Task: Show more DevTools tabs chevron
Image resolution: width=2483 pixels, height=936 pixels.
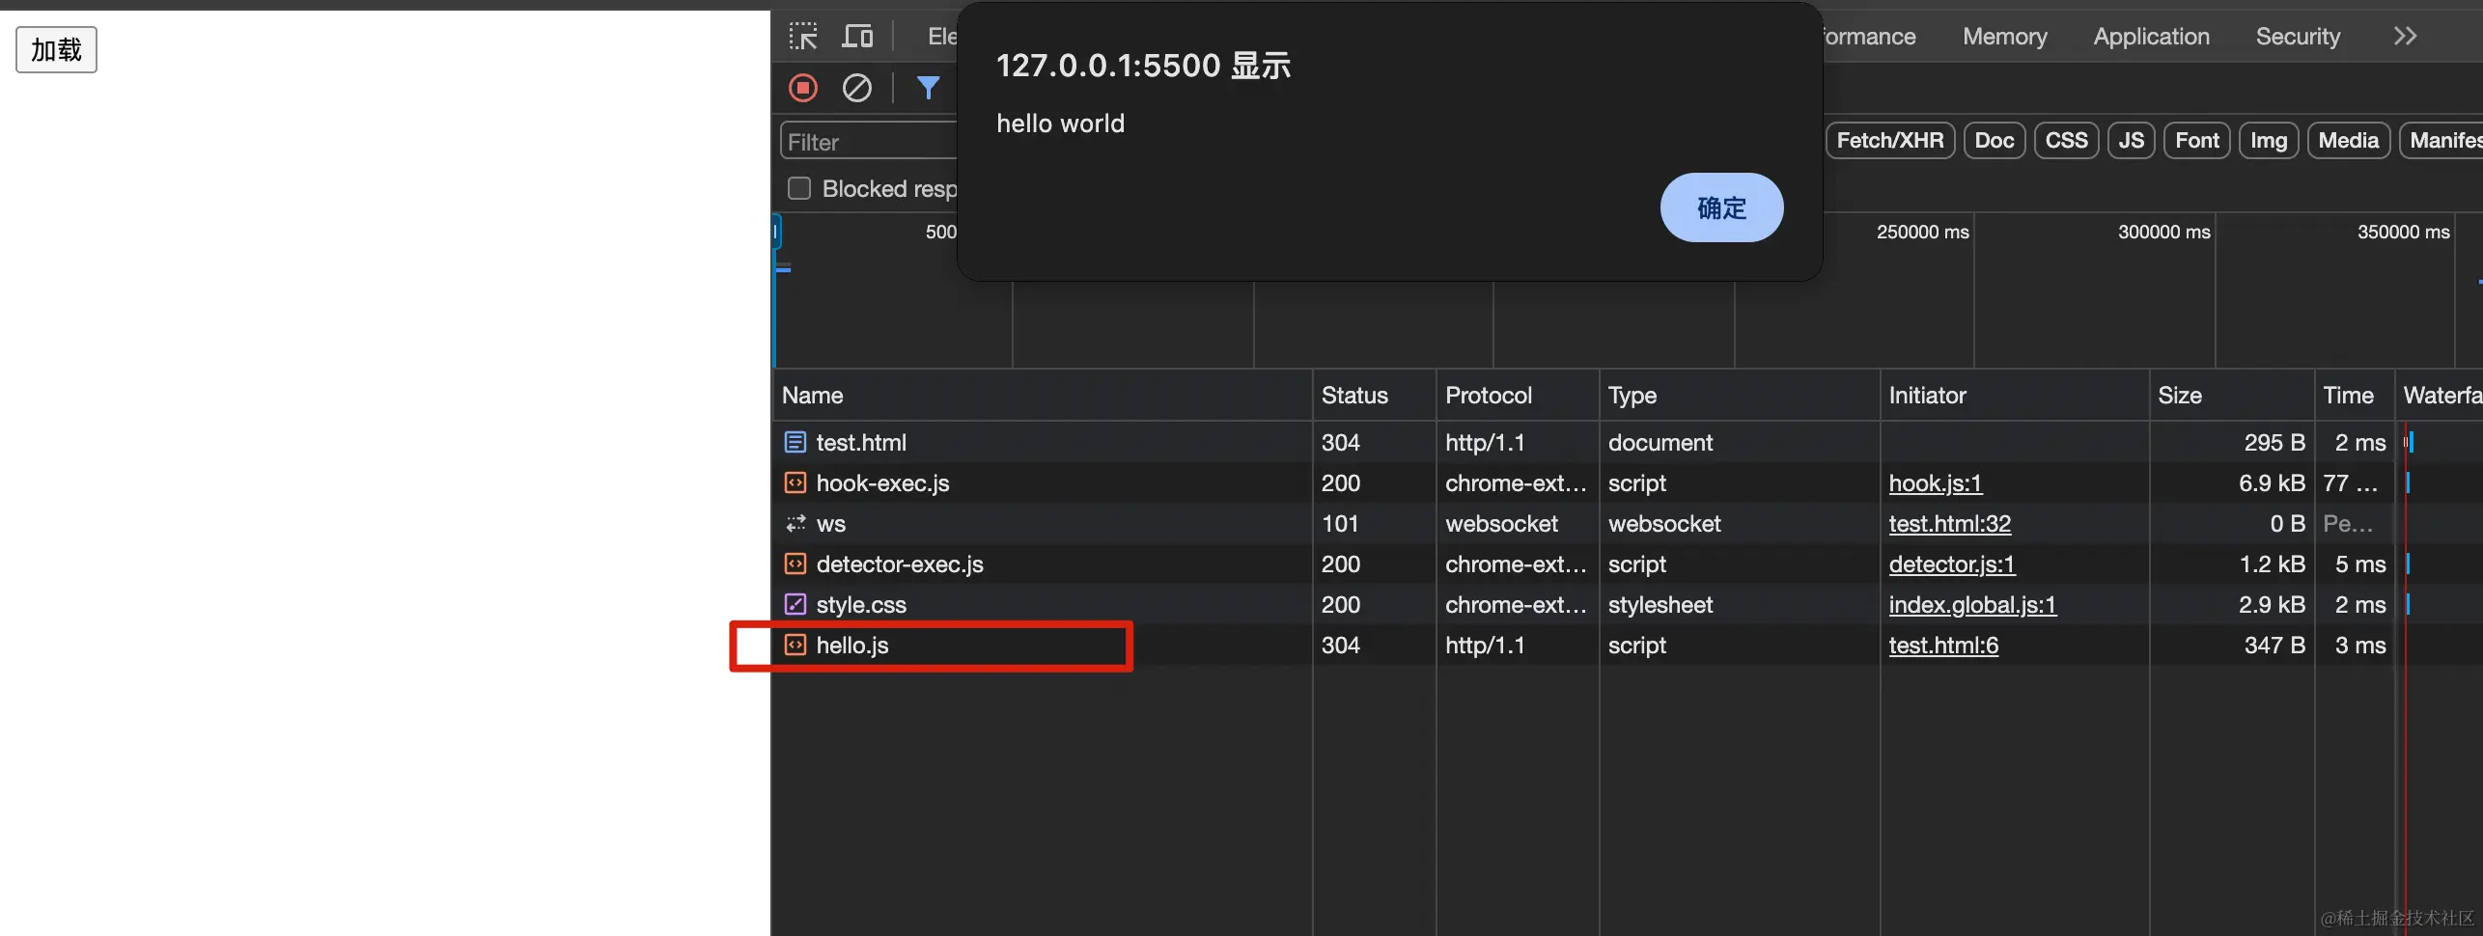Action: click(x=2405, y=37)
